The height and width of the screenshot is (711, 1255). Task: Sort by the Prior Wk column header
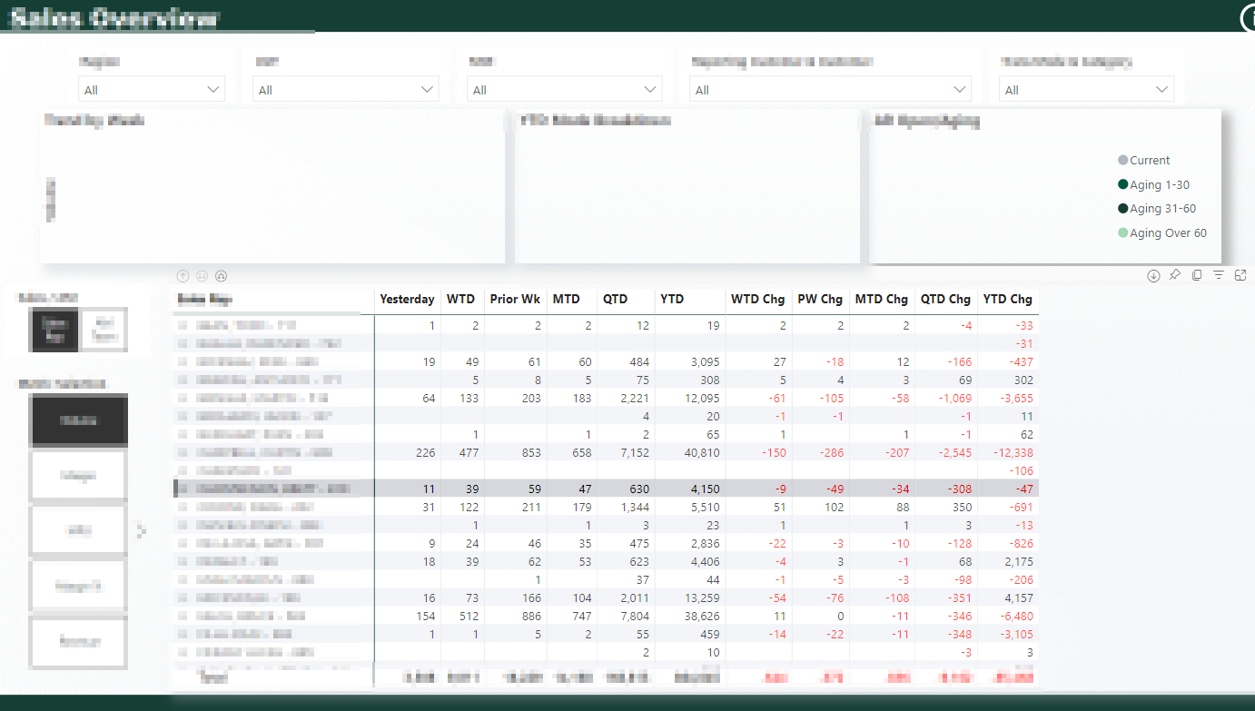click(x=515, y=299)
